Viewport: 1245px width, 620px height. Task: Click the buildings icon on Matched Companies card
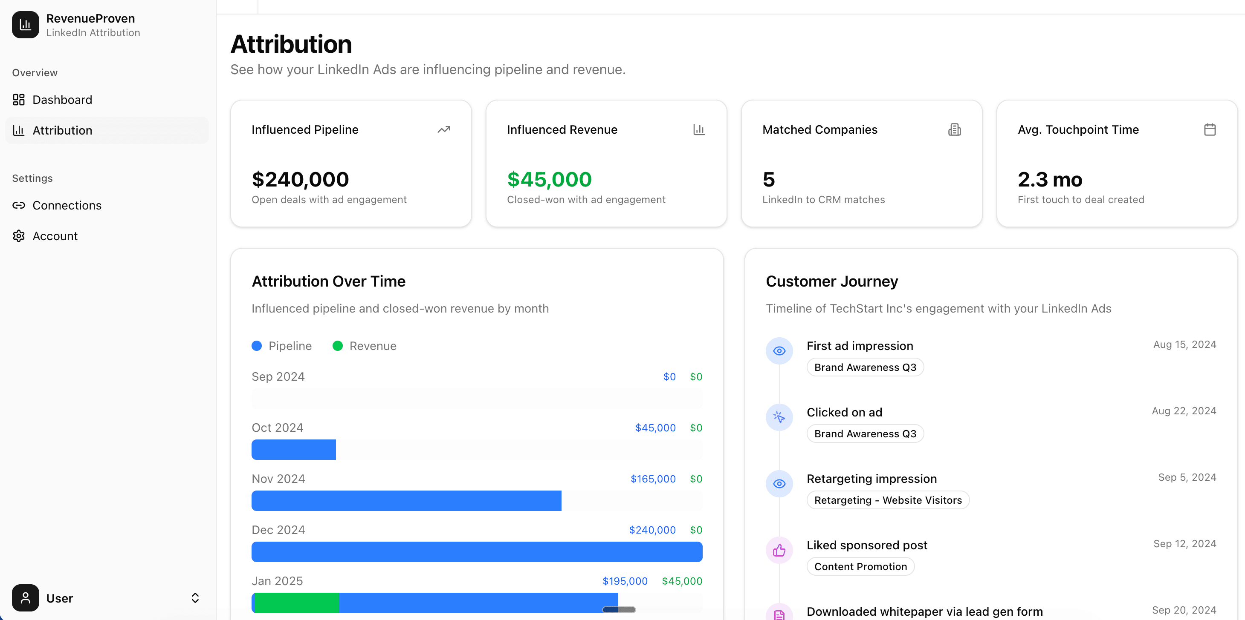[x=954, y=129]
